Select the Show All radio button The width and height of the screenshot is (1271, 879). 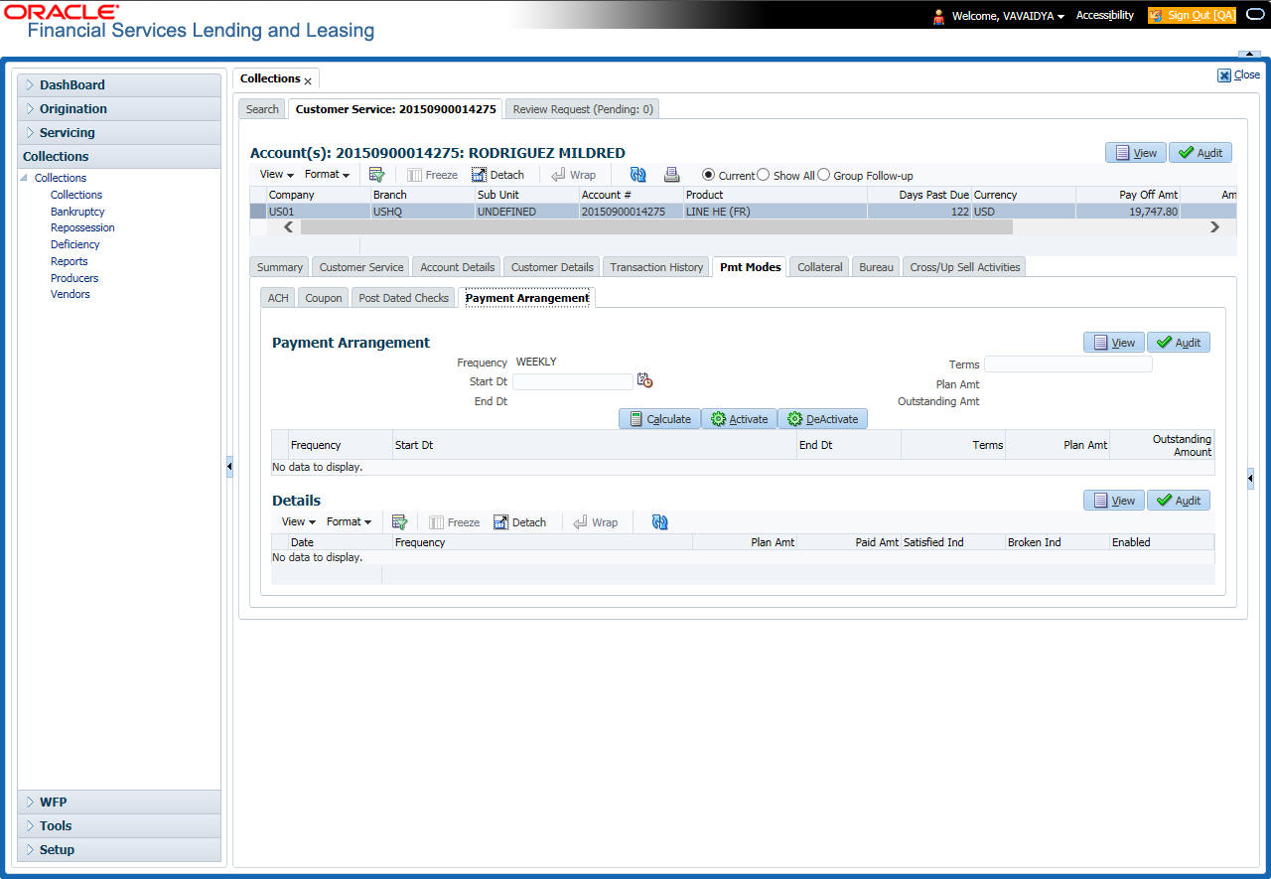pos(764,175)
